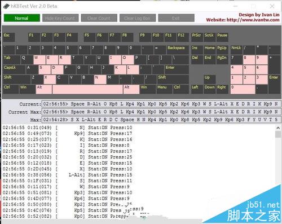Click the highlighted D key tile
Screen dimensions: 282x224
(x=57, y=69)
